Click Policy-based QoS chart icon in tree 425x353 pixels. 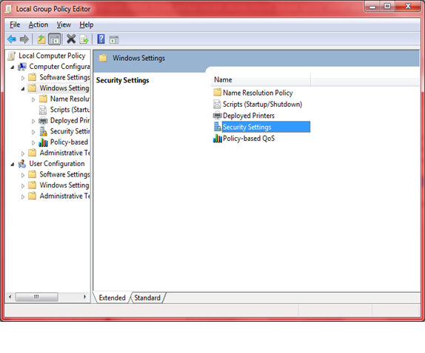pos(43,142)
